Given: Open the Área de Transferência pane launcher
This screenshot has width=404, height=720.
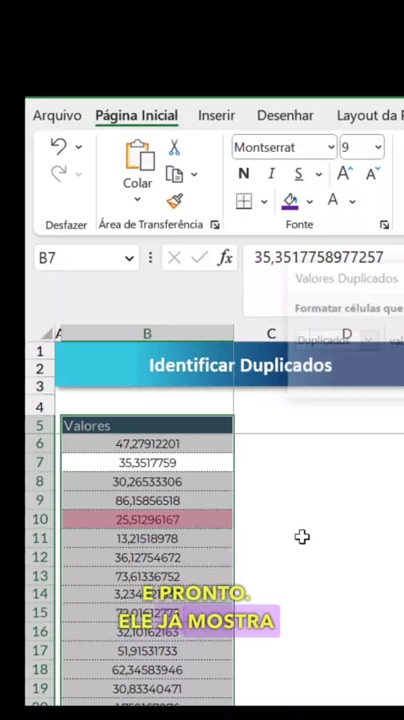Looking at the screenshot, I should pos(215,224).
